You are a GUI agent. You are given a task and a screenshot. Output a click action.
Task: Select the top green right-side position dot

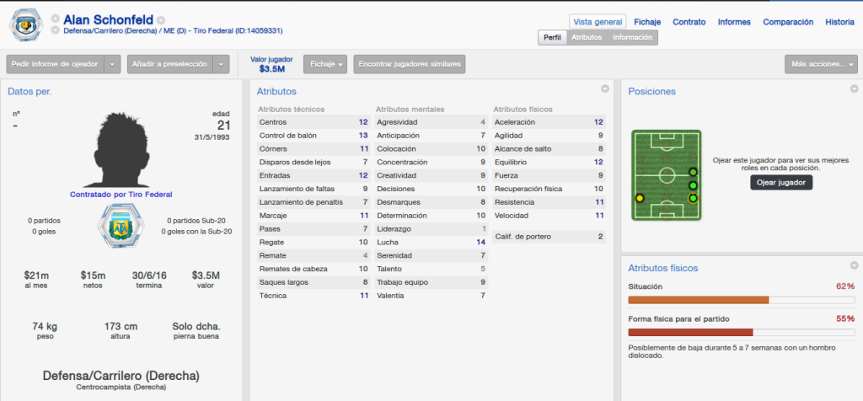click(693, 172)
